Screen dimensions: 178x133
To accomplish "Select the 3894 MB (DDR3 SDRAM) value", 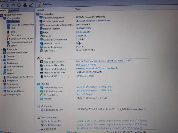I will [89, 72].
